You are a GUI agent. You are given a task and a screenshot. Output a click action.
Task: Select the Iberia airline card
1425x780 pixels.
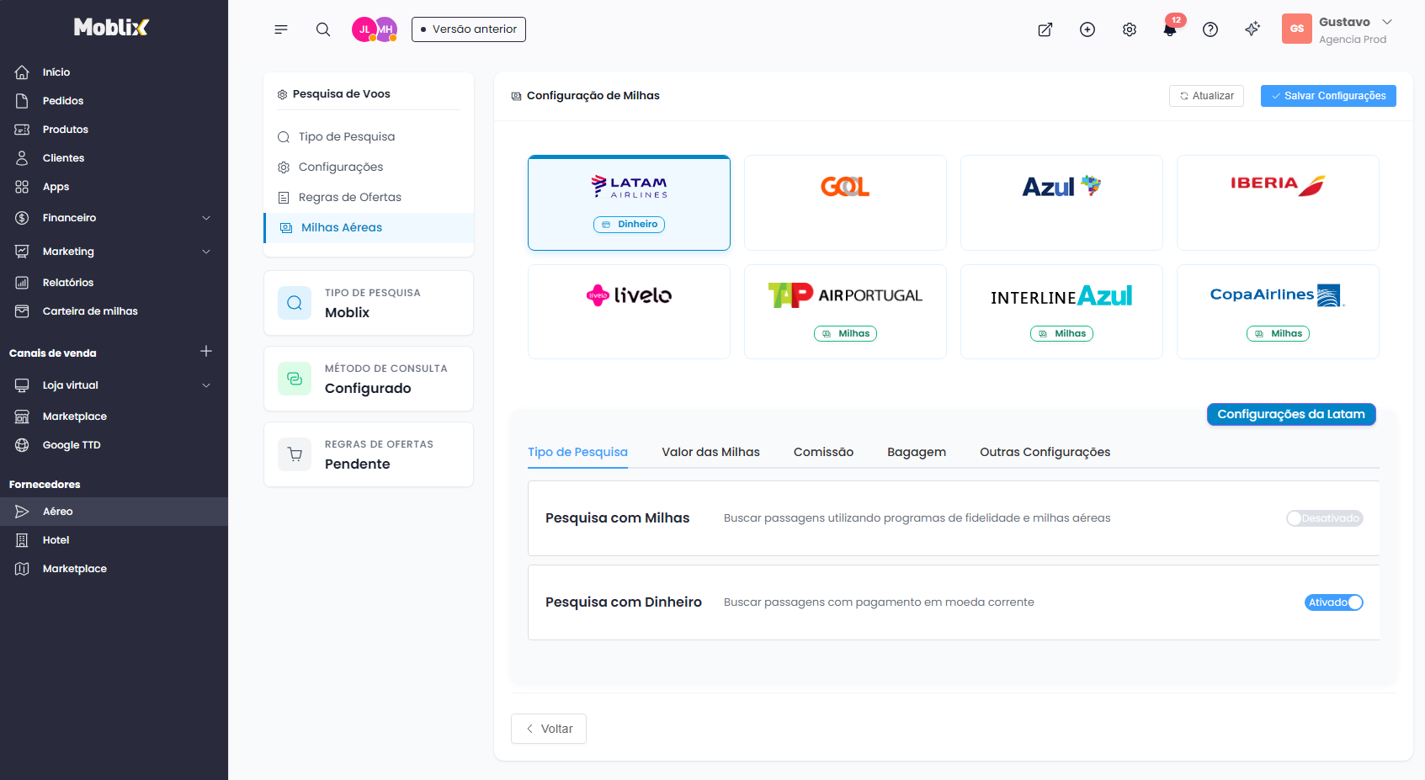1278,203
